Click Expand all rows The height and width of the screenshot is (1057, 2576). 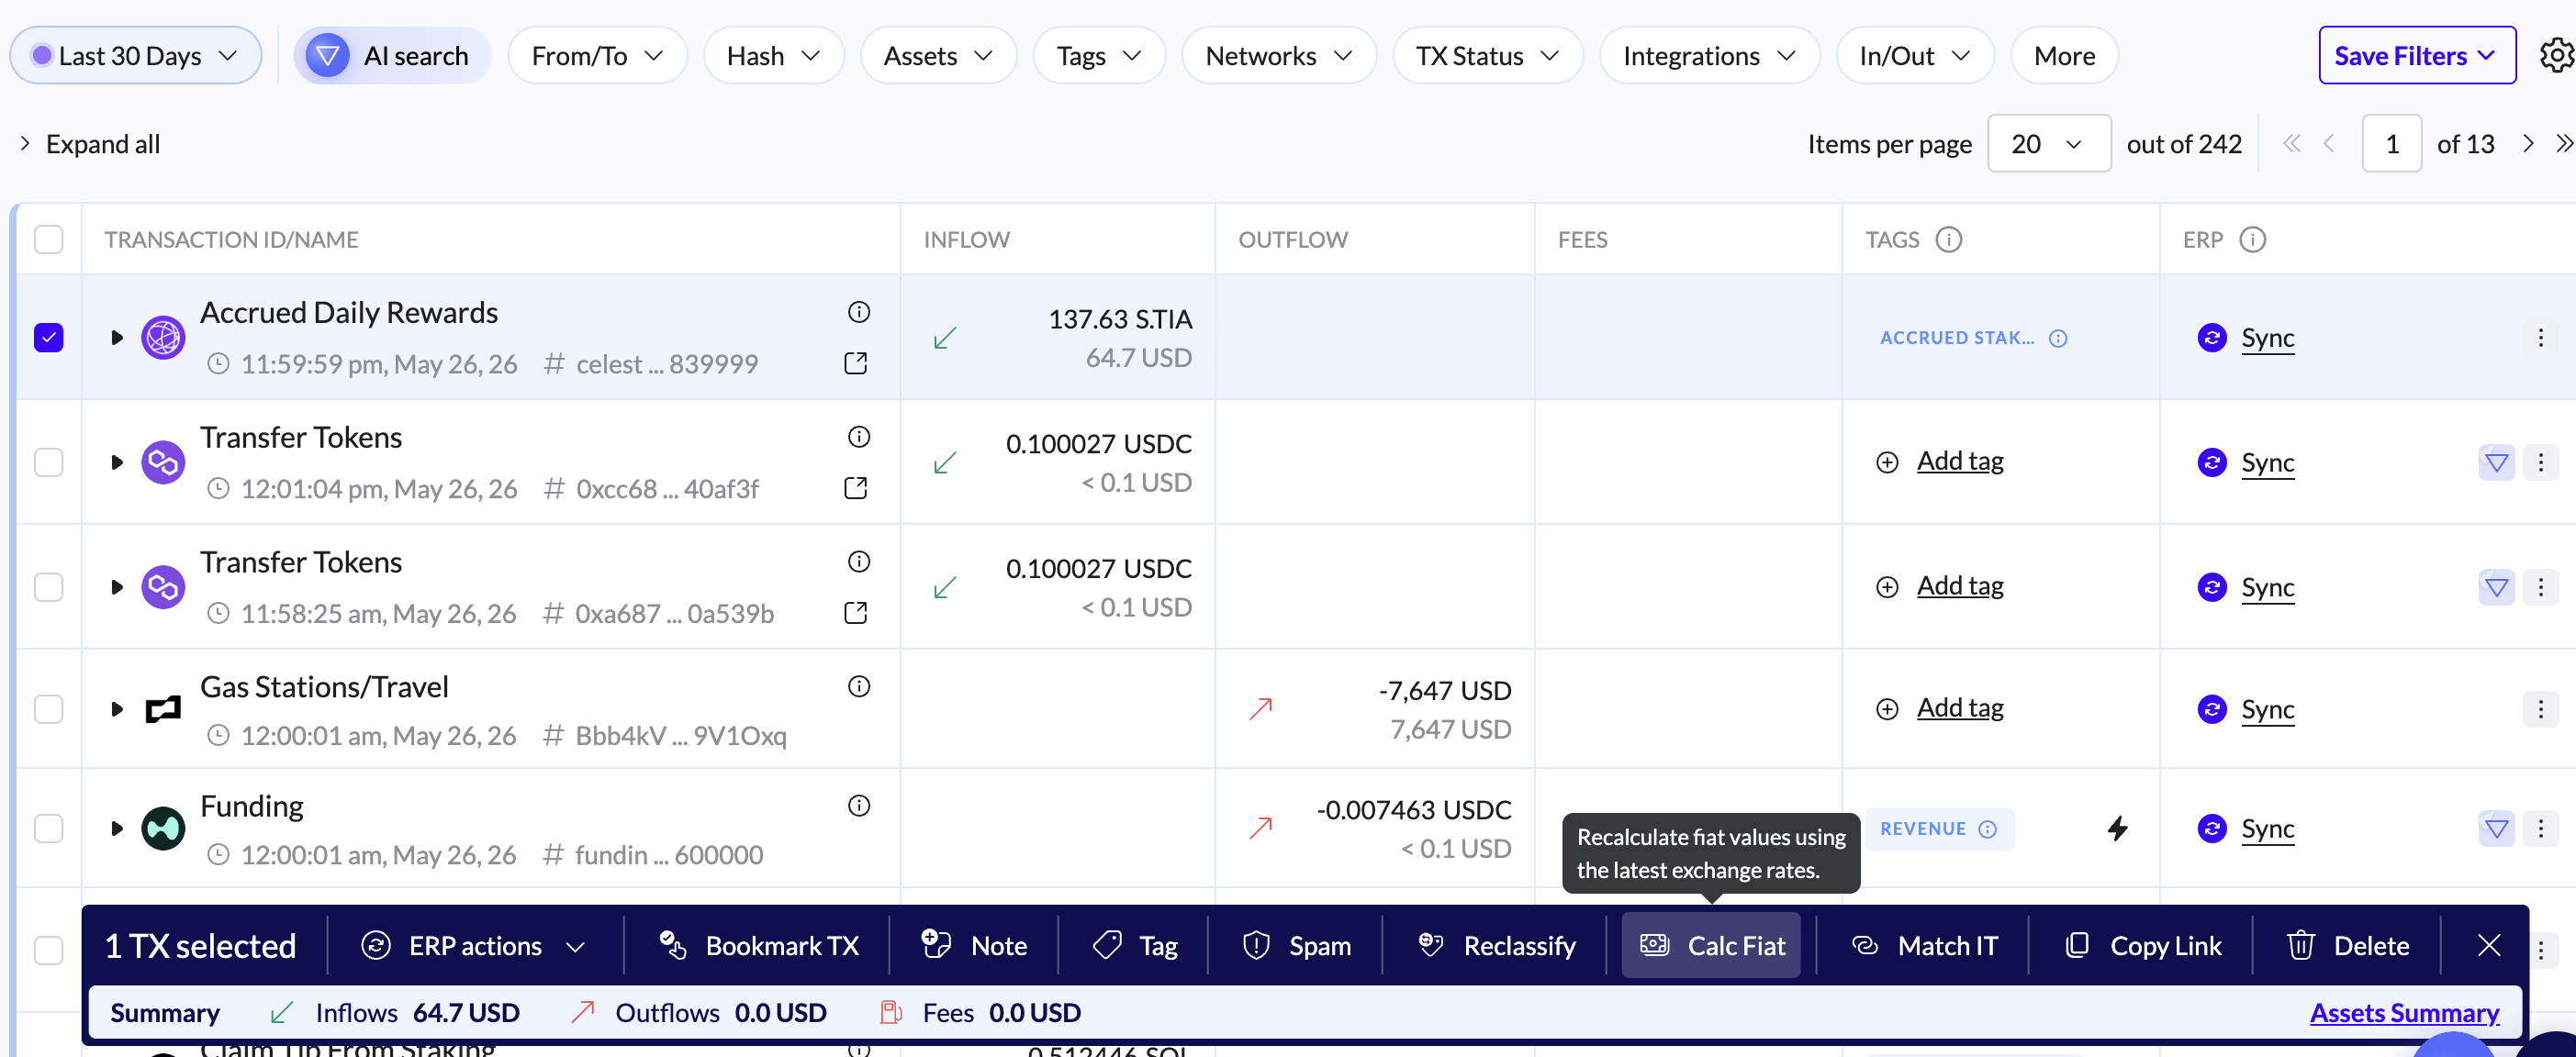pos(90,144)
